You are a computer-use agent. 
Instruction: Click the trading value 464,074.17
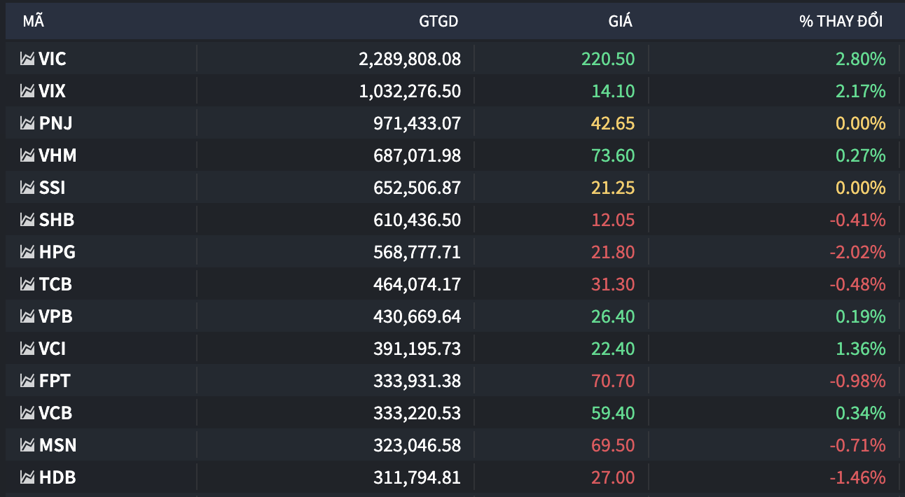417,284
